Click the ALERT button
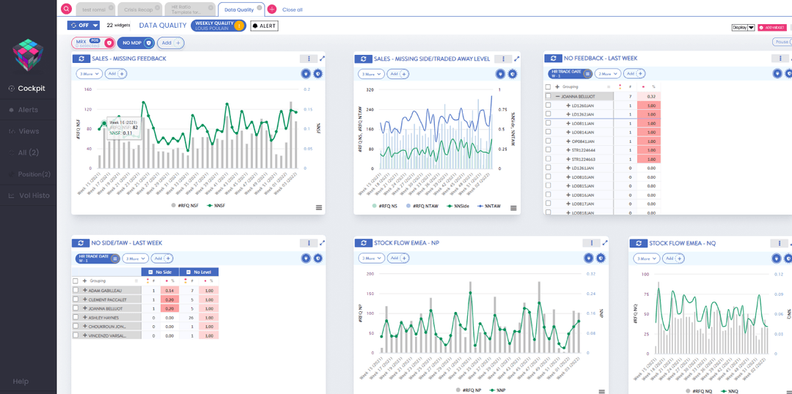Image resolution: width=792 pixels, height=394 pixels. pos(264,26)
